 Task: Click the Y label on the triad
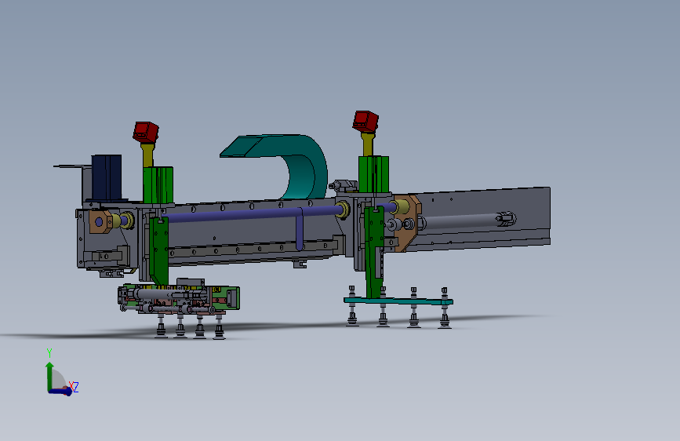click(49, 352)
